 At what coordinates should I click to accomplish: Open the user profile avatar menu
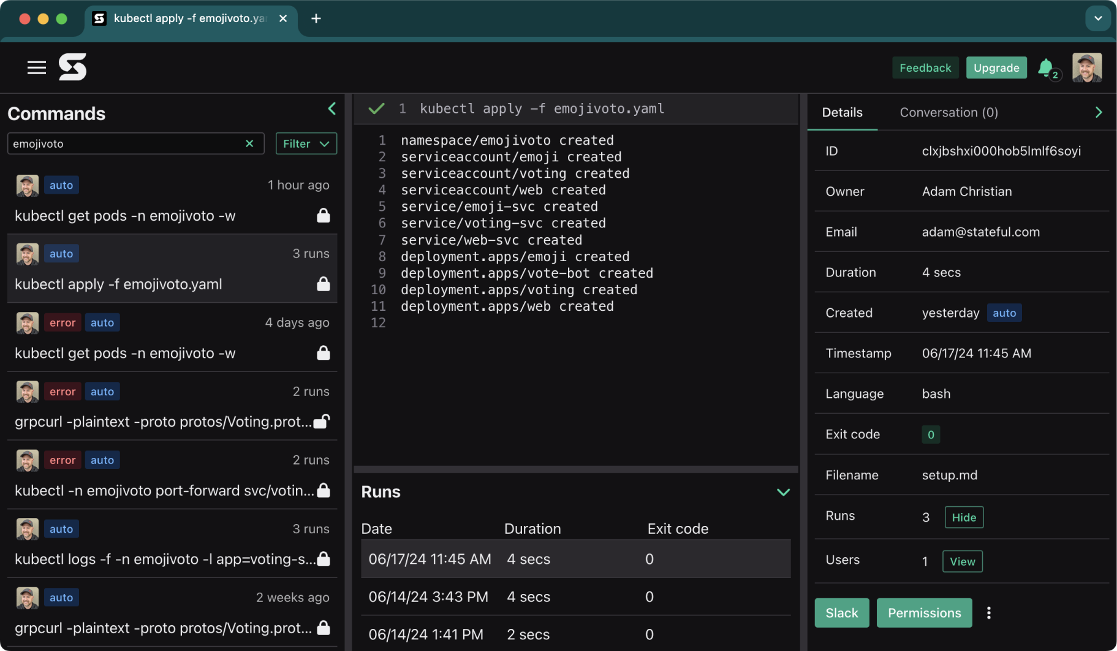1087,67
